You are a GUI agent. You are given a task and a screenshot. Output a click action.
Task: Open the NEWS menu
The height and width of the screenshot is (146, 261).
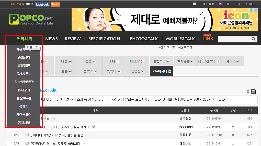coord(51,39)
